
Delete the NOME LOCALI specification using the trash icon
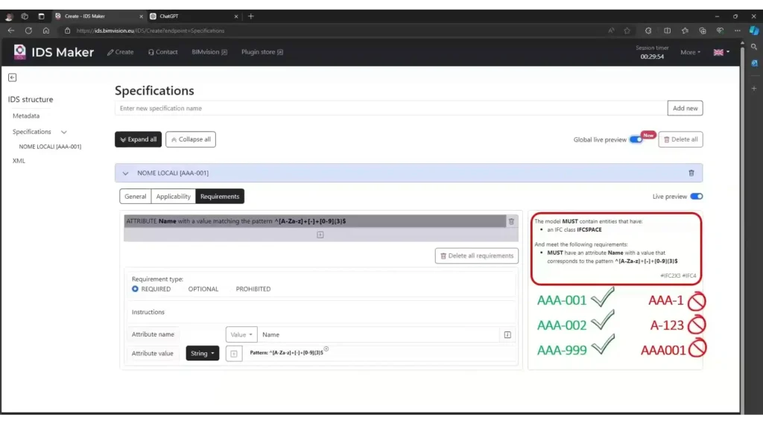[x=691, y=173]
